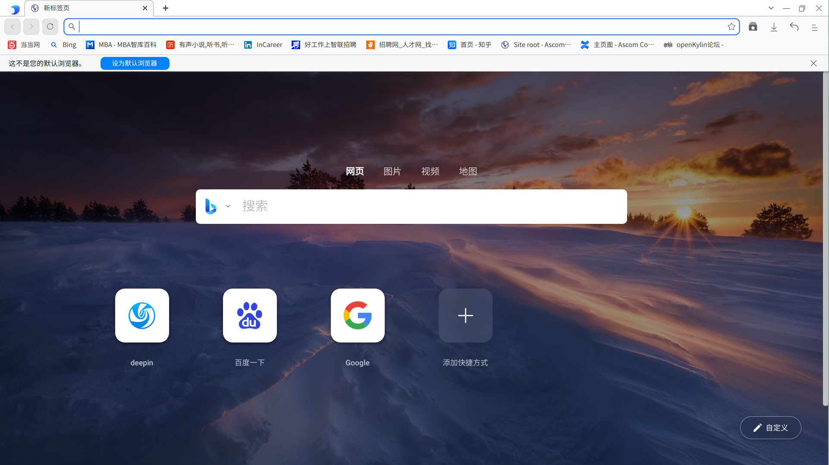Open the openKylin论坛 bookmark
This screenshot has height=465, width=829.
693,44
